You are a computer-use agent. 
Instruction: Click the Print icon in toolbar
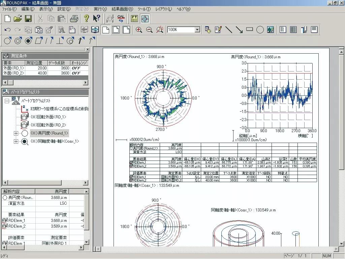pyautogui.click(x=74, y=19)
